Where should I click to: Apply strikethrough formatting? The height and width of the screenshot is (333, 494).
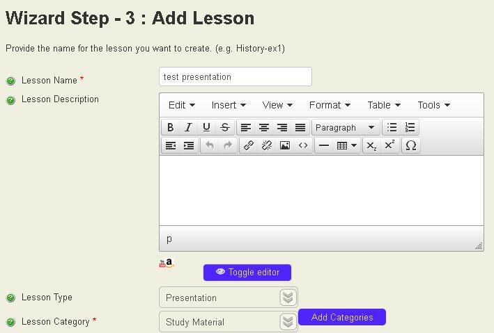224,127
